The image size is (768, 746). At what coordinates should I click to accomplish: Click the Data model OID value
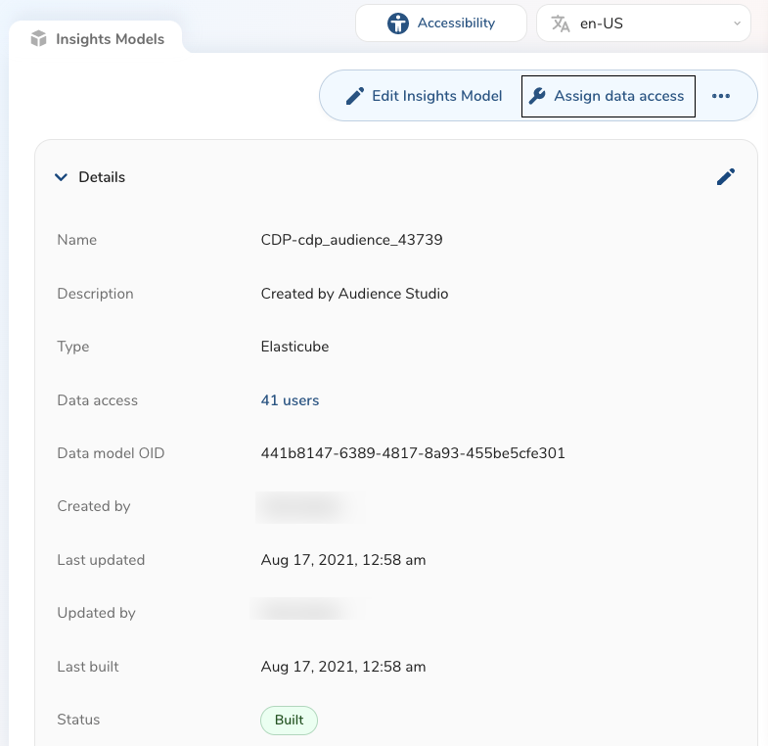click(x=412, y=453)
